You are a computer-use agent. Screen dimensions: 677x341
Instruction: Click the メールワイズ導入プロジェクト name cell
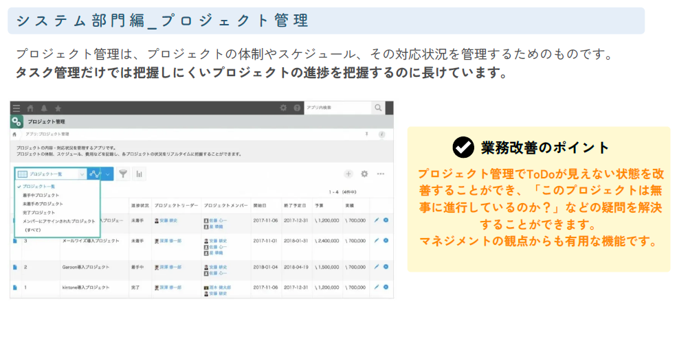[x=91, y=241]
